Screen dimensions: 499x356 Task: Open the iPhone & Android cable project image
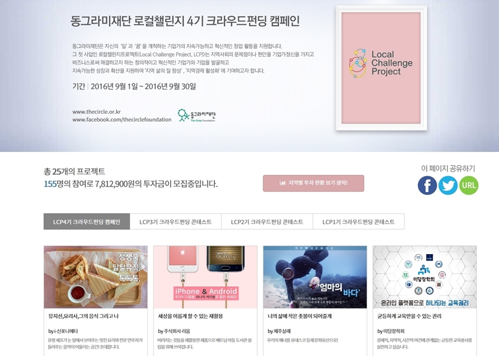point(205,277)
